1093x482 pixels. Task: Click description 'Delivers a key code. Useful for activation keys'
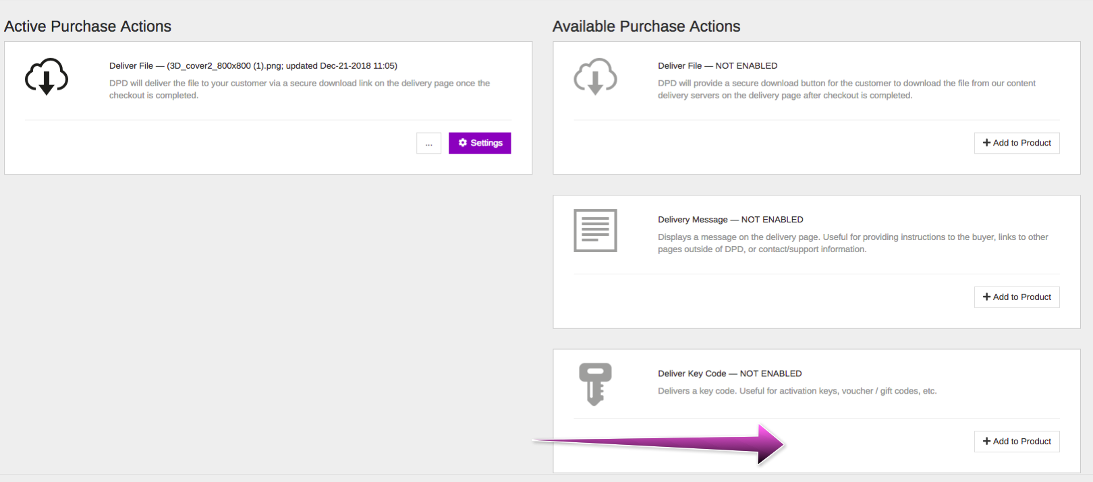797,391
